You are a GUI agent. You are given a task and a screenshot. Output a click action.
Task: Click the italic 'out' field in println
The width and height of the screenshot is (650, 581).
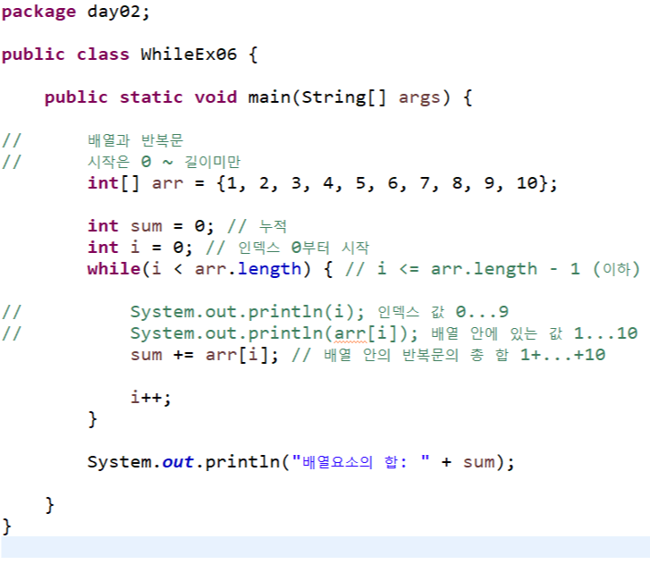click(x=178, y=462)
